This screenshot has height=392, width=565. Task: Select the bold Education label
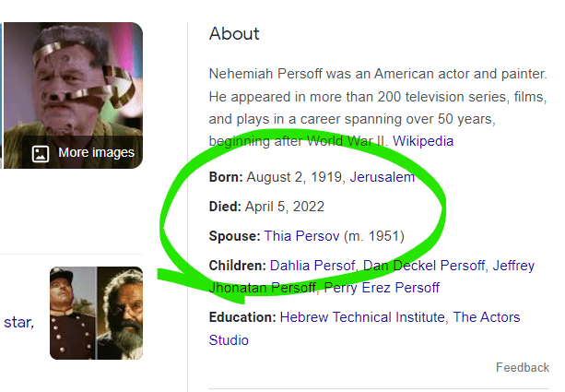(x=242, y=317)
